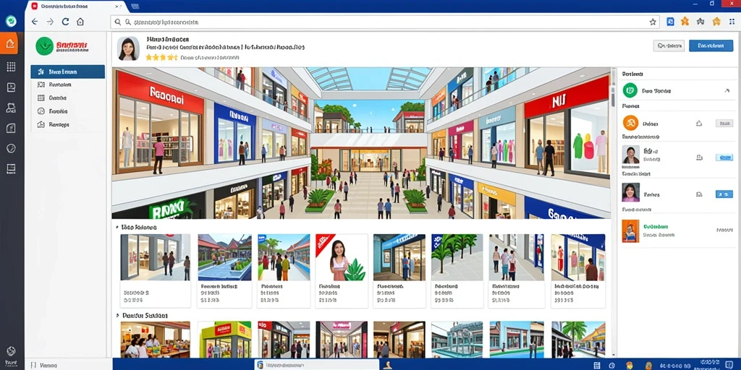
Task: Click the blue button at top right of header
Action: coord(711,46)
